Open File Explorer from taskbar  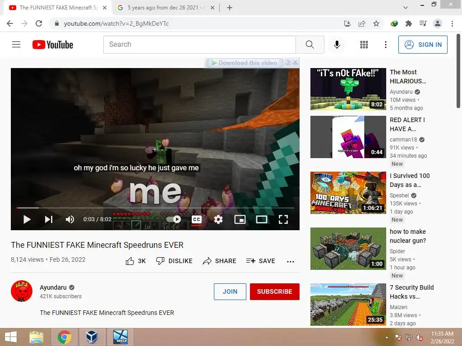point(37,337)
